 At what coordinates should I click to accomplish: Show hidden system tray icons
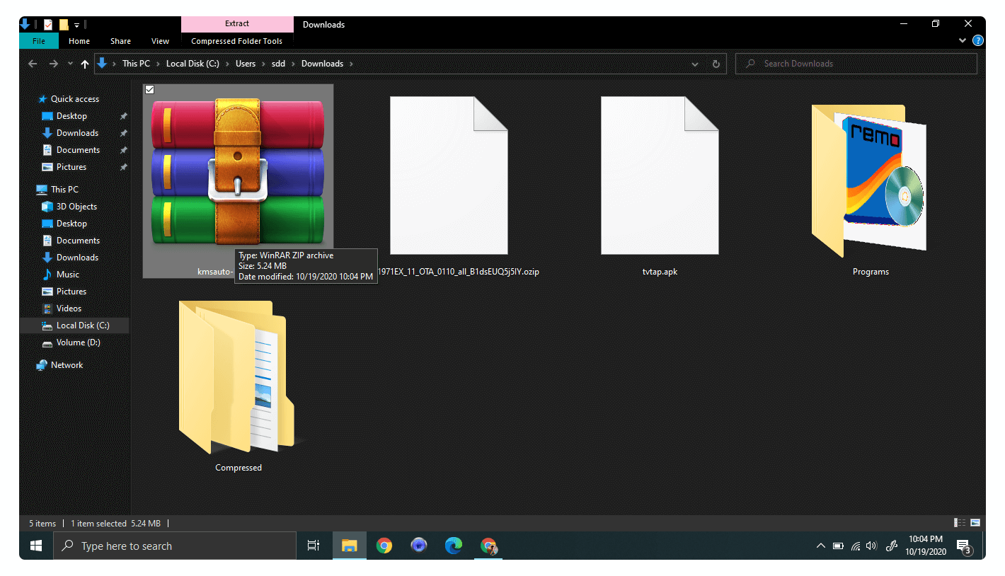[821, 546]
